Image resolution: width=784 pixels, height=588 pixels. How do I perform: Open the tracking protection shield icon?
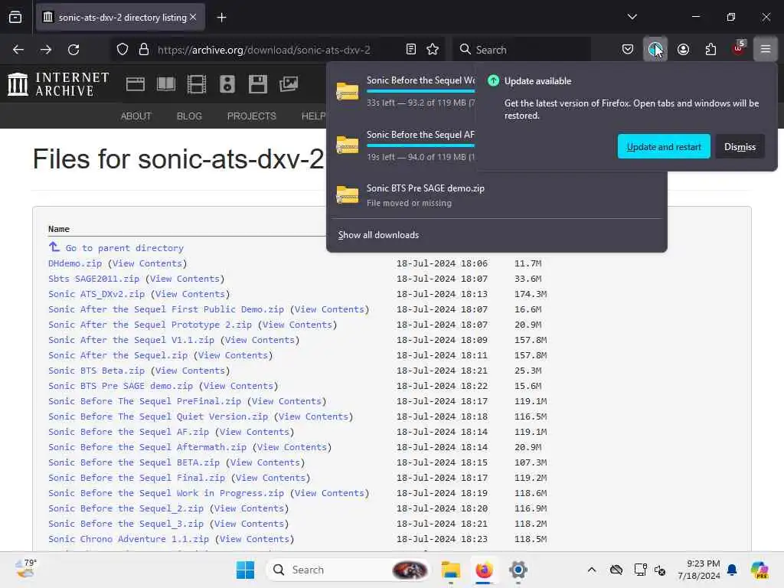122,50
